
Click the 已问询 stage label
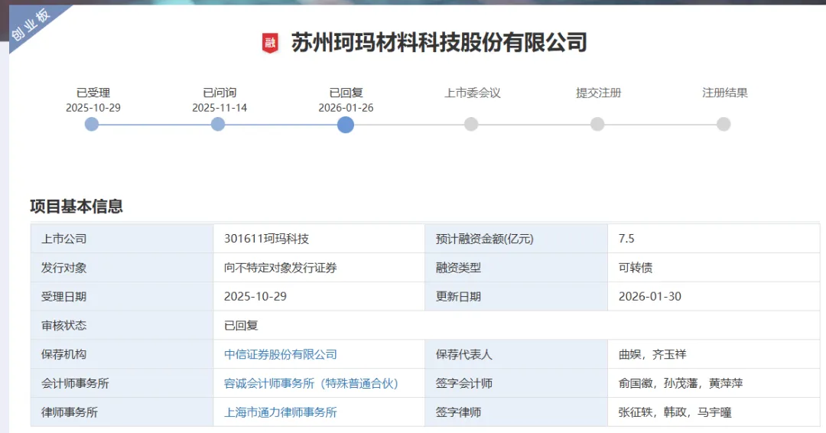coord(220,93)
